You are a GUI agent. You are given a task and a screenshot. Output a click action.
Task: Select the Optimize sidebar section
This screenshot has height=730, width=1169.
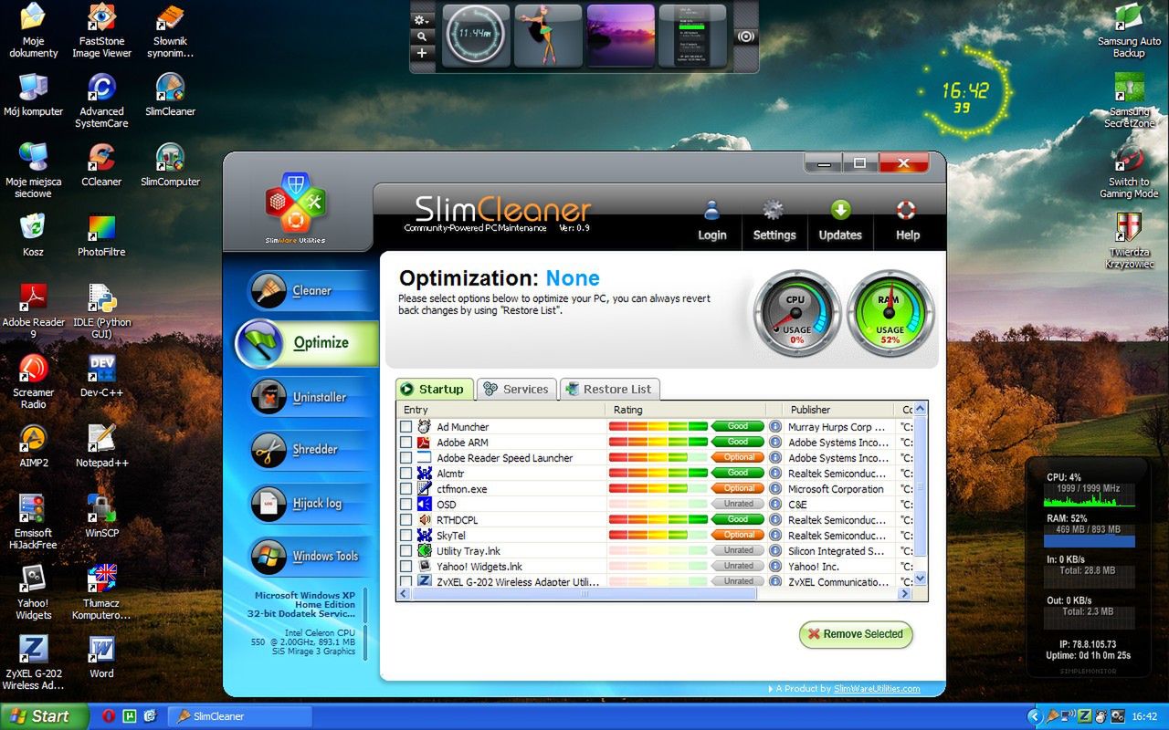(306, 343)
